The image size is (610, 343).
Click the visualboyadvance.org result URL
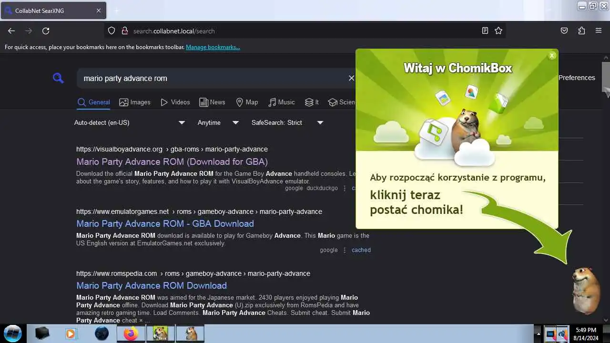172,149
